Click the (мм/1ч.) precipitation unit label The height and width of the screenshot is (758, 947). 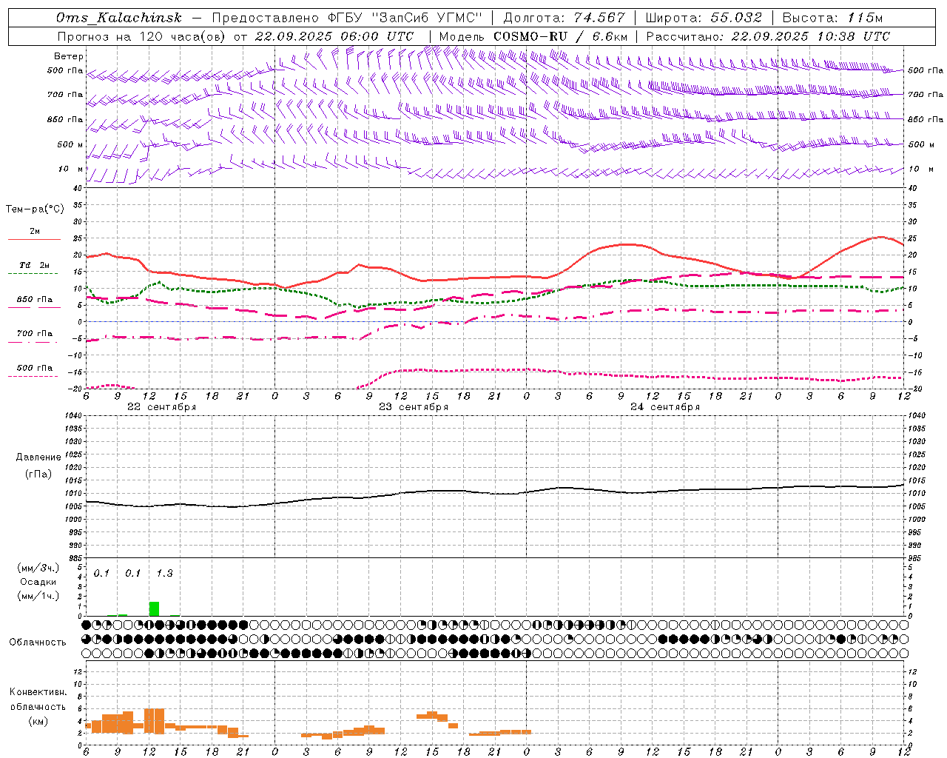click(x=38, y=596)
